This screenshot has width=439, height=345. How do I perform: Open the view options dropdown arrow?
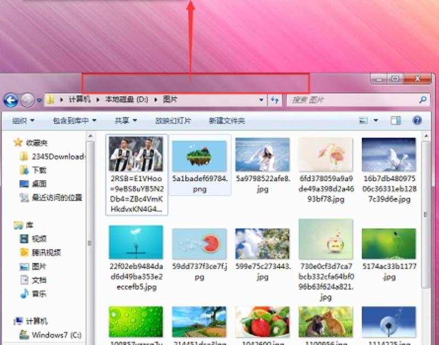376,121
